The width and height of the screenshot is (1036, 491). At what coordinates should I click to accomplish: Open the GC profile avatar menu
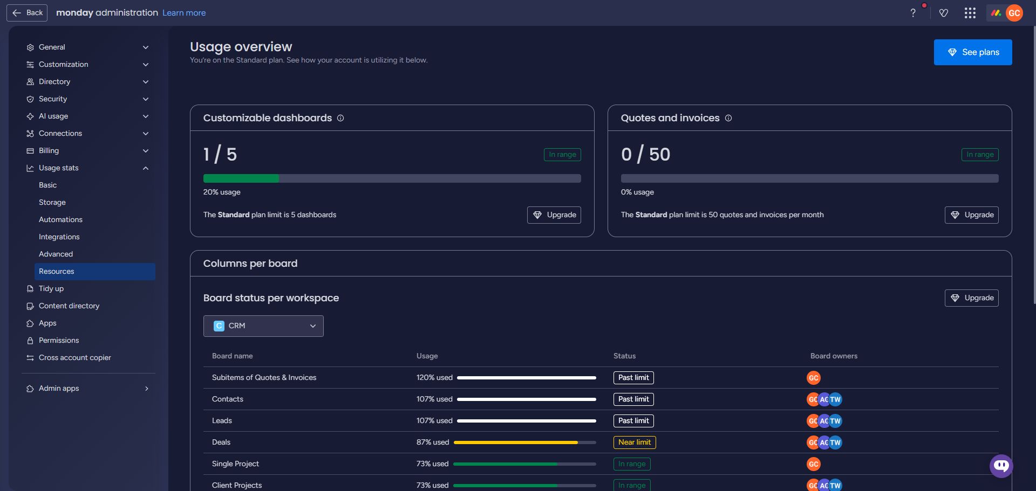[x=1014, y=13]
